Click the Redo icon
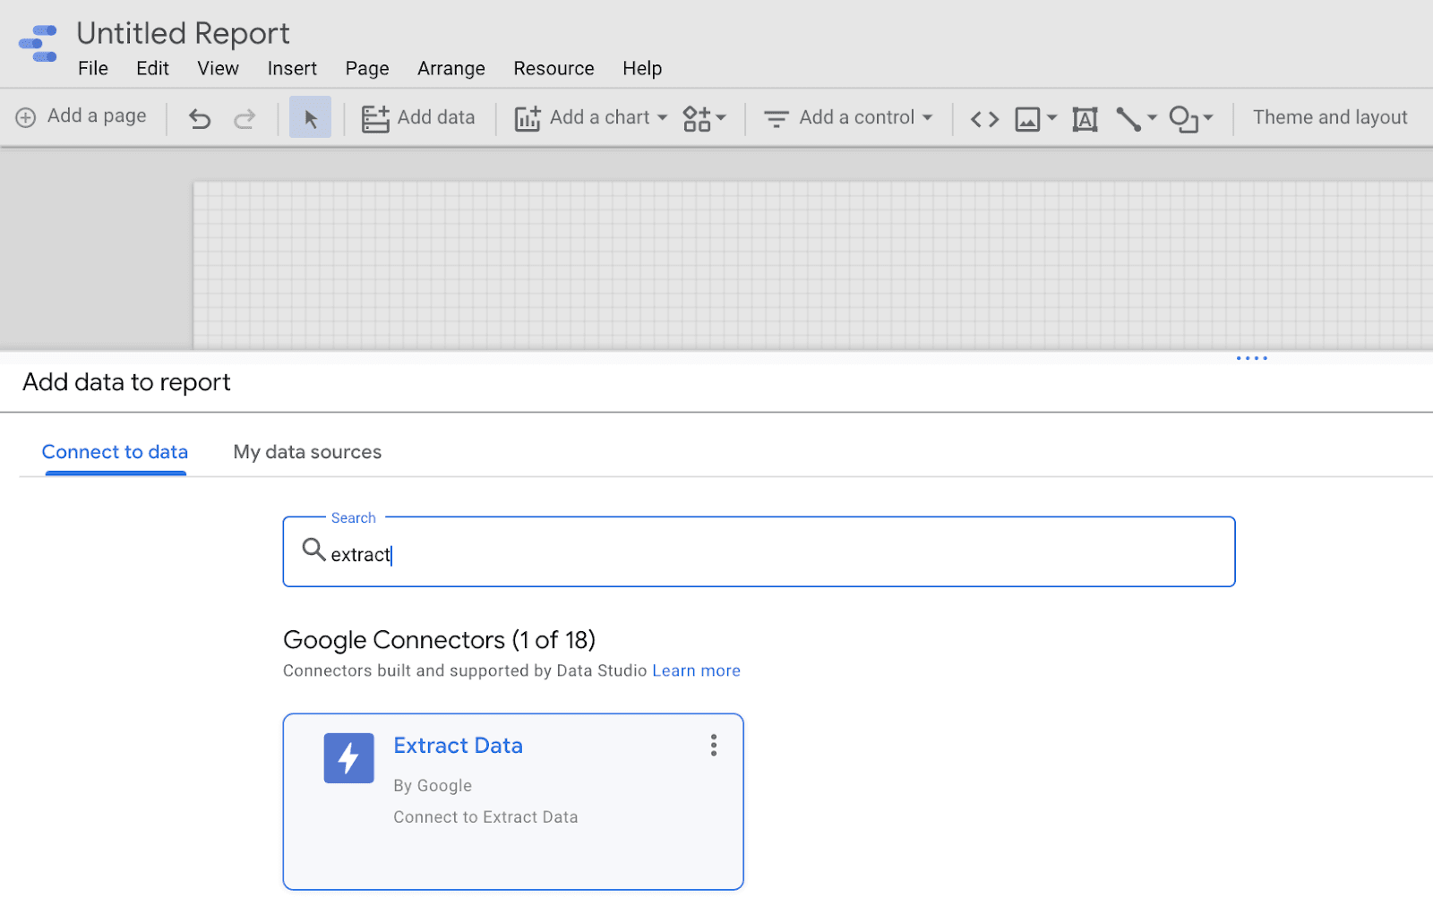Image resolution: width=1433 pixels, height=922 pixels. pos(245,117)
